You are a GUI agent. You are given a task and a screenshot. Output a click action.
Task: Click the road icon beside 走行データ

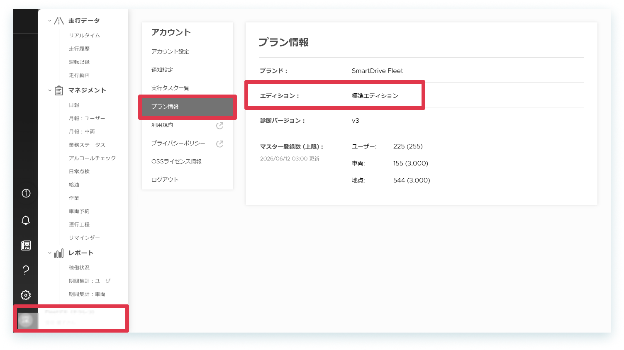tap(59, 21)
